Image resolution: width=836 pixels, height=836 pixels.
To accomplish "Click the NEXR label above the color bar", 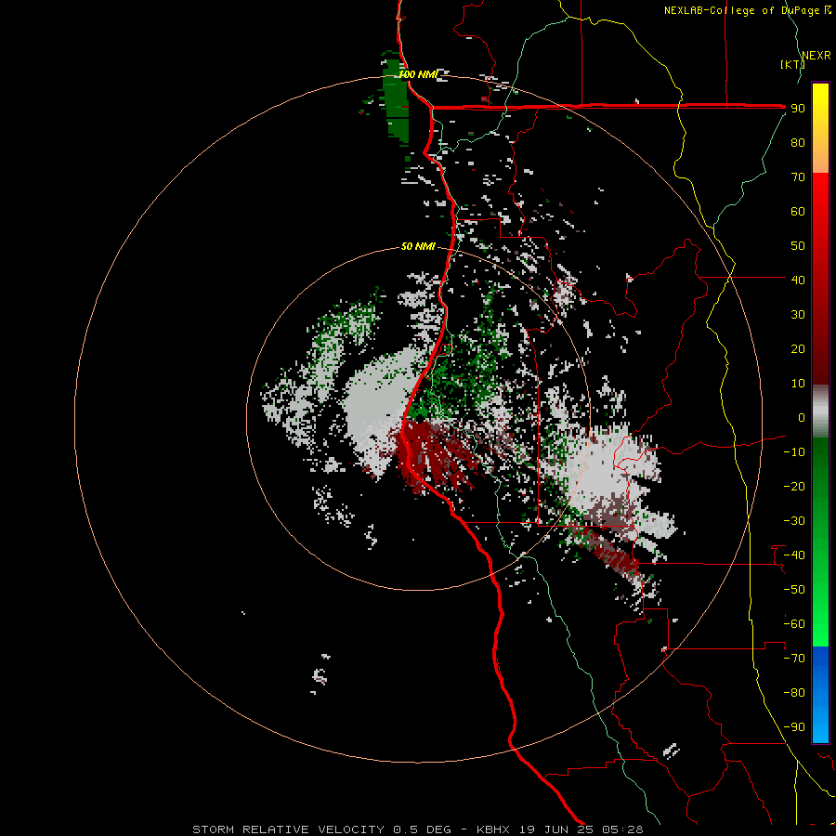I will tap(816, 56).
